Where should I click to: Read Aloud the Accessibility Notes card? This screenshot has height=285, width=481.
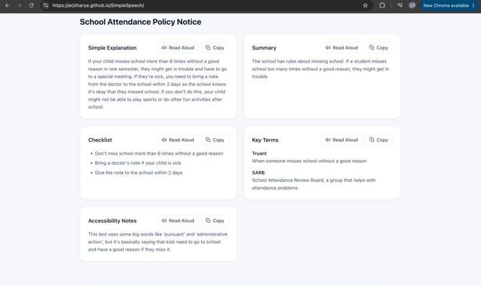[x=178, y=220]
